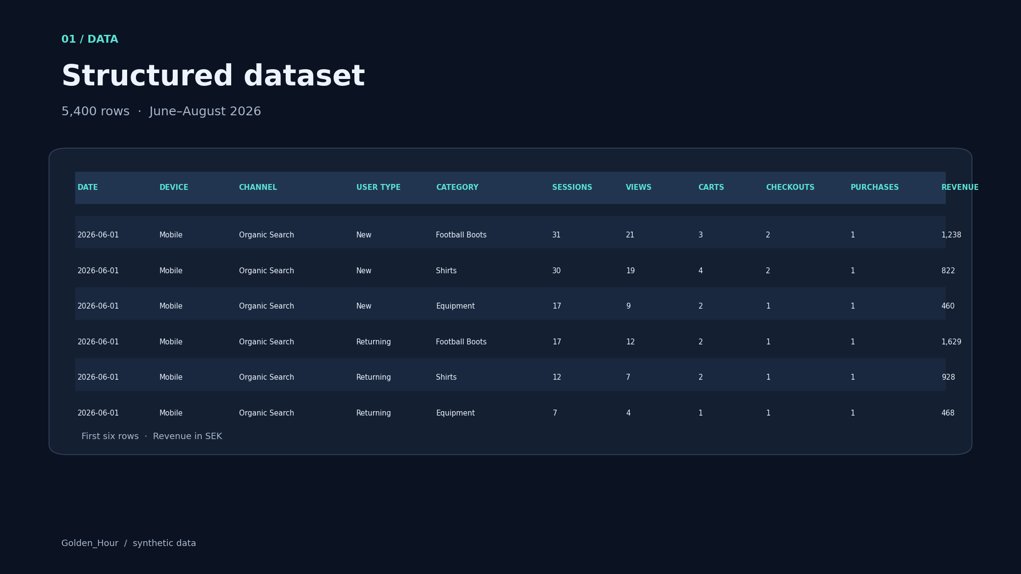The height and width of the screenshot is (574, 1021).
Task: Click carts value 3 in the first row
Action: (700, 235)
